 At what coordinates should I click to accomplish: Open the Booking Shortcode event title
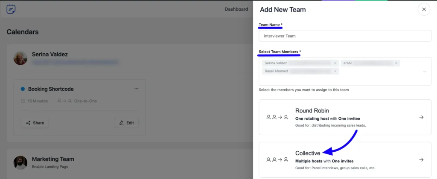click(x=51, y=89)
